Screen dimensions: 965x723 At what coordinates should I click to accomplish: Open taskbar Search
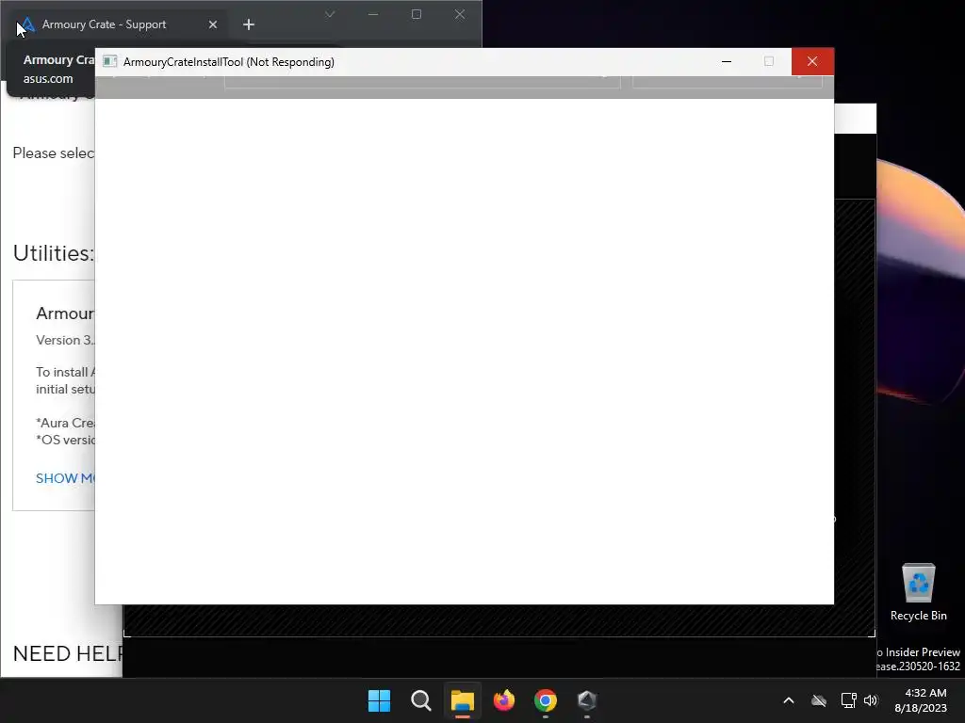pos(421,700)
